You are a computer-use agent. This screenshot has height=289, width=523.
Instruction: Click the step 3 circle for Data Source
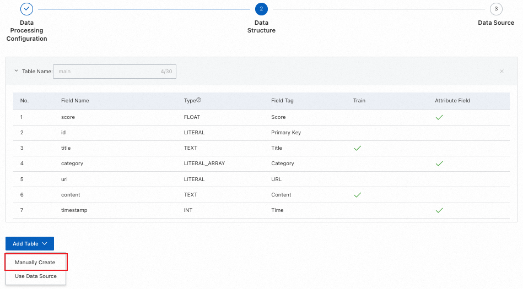pyautogui.click(x=496, y=9)
